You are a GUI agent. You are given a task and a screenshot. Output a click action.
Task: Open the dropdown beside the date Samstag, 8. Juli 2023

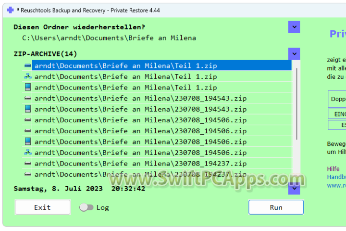[x=294, y=189]
